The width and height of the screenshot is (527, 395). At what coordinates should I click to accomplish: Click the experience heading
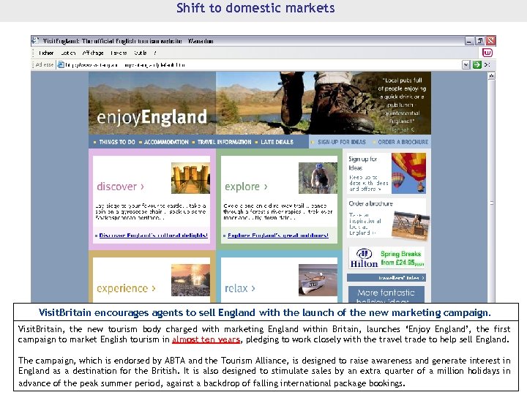point(126,288)
